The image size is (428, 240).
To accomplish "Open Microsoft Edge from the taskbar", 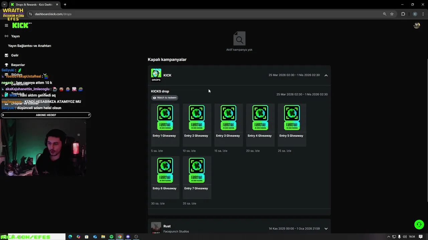I will click(x=70, y=237).
